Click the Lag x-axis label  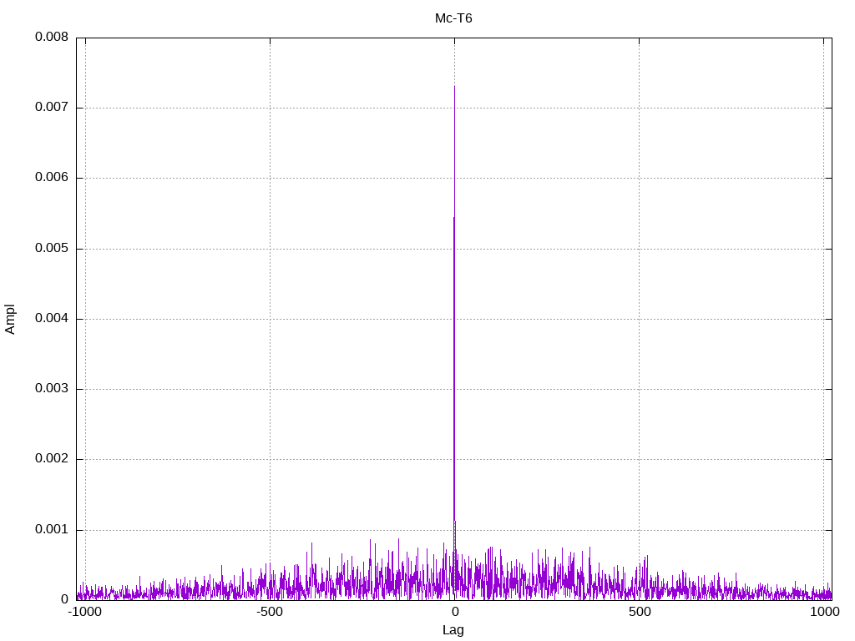pos(453,630)
